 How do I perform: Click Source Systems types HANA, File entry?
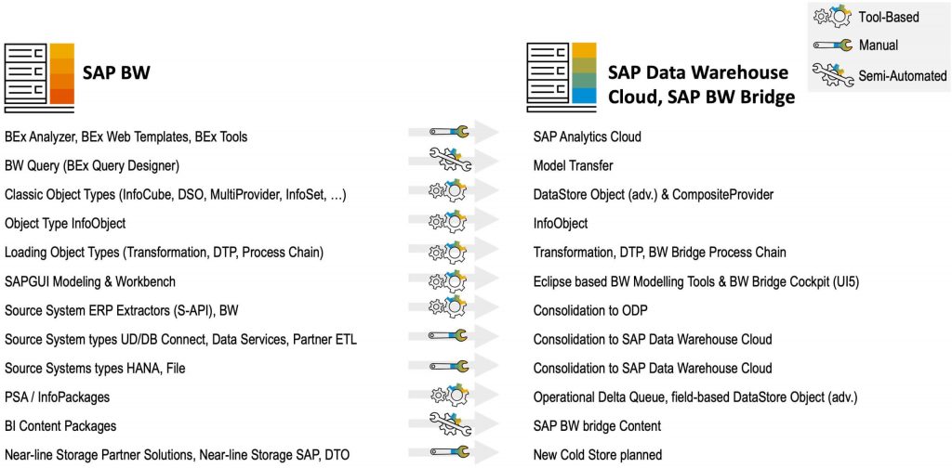[84, 368]
